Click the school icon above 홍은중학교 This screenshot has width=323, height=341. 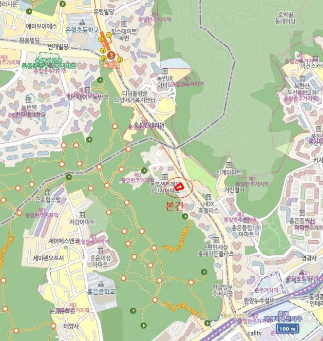coord(101,283)
